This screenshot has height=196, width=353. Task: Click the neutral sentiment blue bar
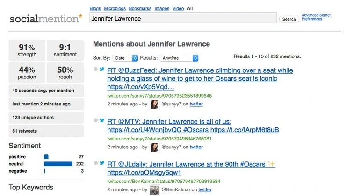pos(58,164)
